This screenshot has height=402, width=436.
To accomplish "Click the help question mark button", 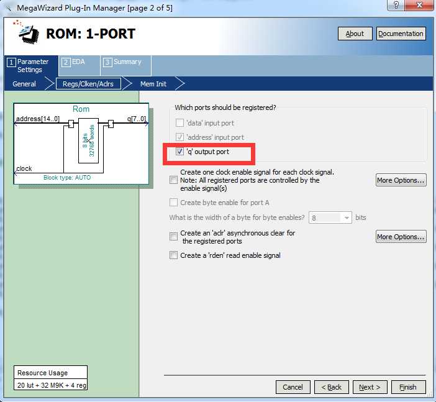I will (396, 5).
